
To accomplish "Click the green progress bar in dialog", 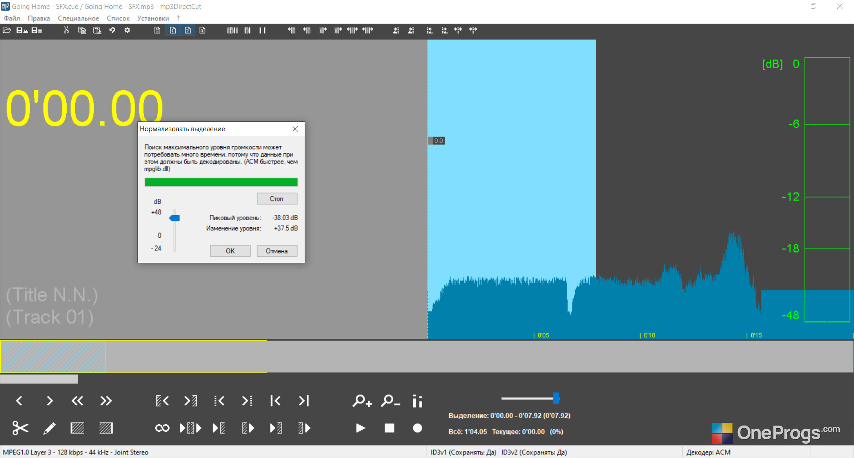I will coord(221,182).
